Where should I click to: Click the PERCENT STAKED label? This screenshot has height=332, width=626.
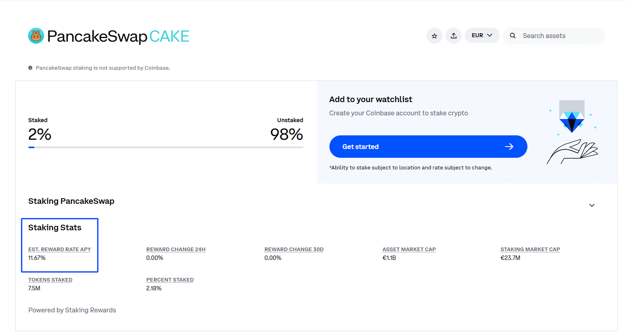pos(170,280)
